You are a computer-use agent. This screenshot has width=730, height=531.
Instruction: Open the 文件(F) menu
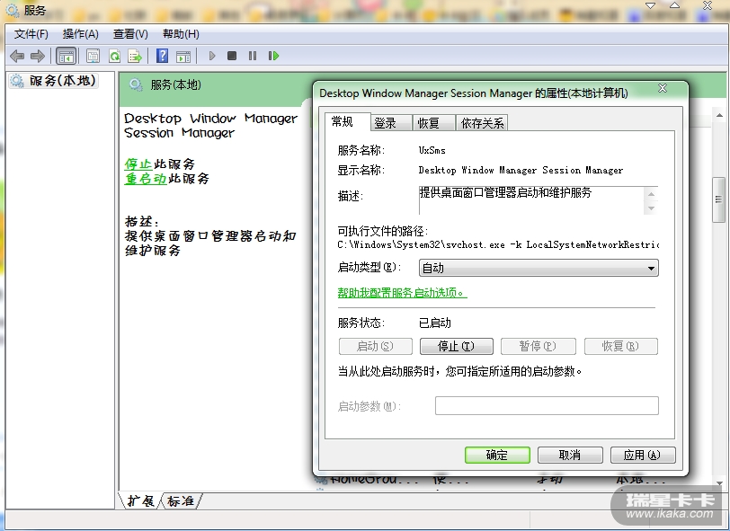31,34
